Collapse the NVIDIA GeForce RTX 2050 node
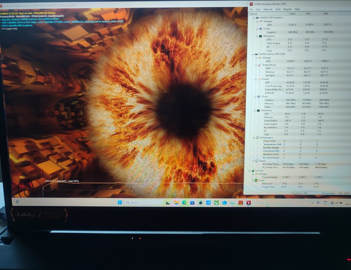 (x=253, y=54)
